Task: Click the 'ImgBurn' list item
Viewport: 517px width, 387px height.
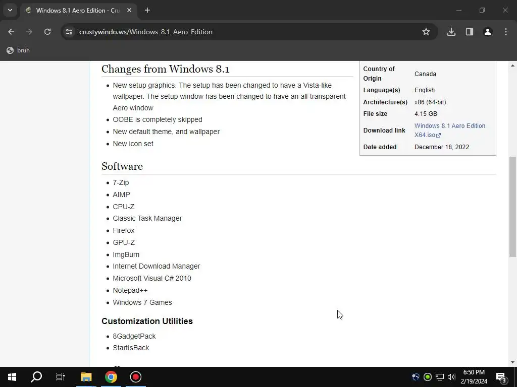Action: pos(126,254)
